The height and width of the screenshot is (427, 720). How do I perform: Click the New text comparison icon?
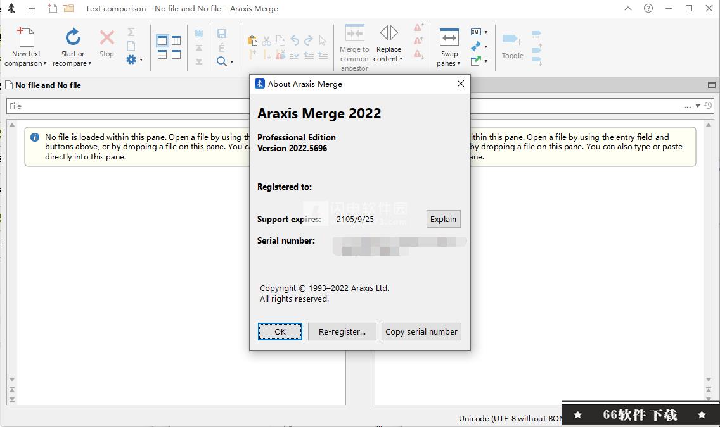tap(26, 37)
